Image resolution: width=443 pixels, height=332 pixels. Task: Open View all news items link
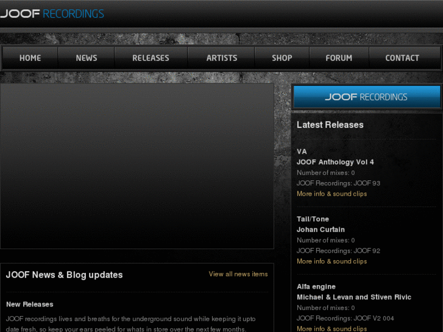point(238,274)
